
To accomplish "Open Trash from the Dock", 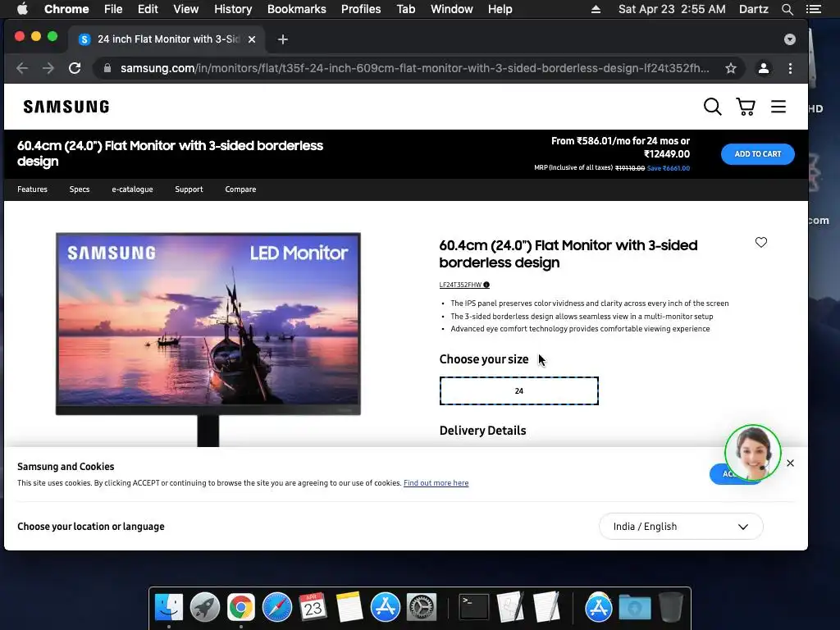I will (x=670, y=608).
